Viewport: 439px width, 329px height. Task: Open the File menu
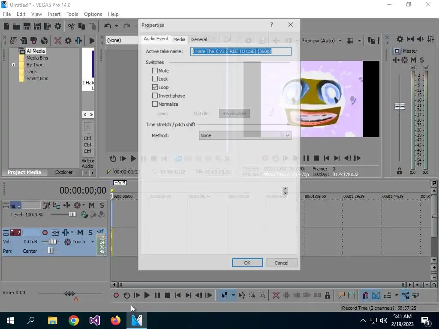[x=7, y=14]
